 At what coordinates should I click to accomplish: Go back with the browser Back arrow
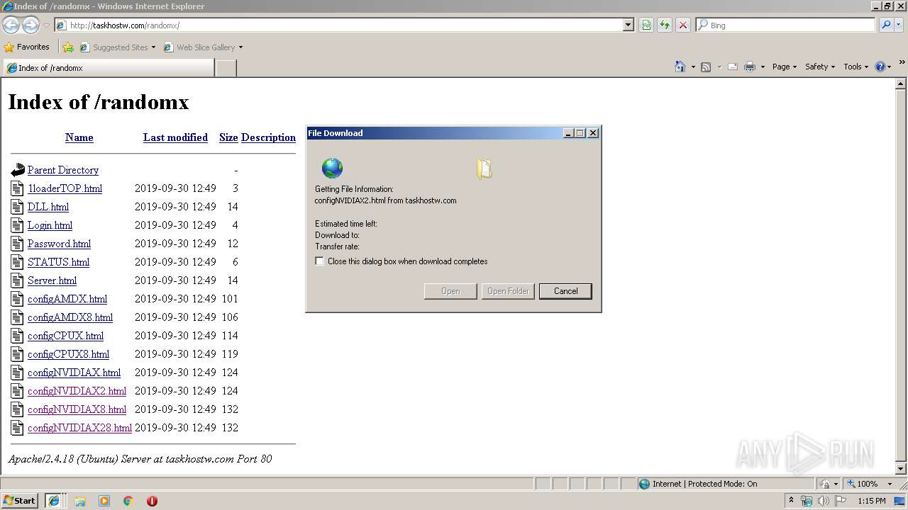pyautogui.click(x=11, y=25)
